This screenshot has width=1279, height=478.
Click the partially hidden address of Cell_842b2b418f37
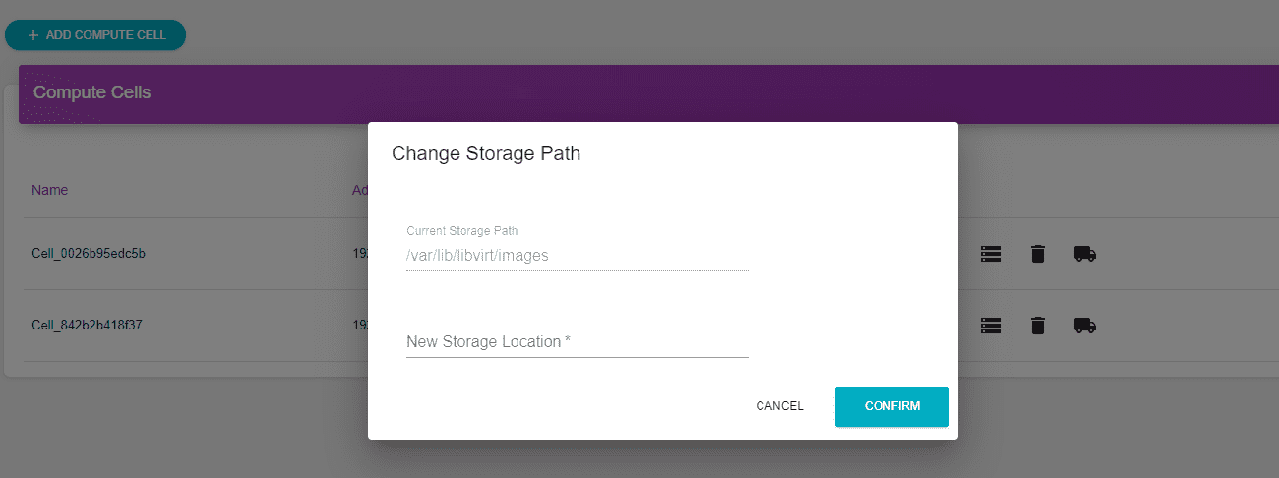pos(359,325)
